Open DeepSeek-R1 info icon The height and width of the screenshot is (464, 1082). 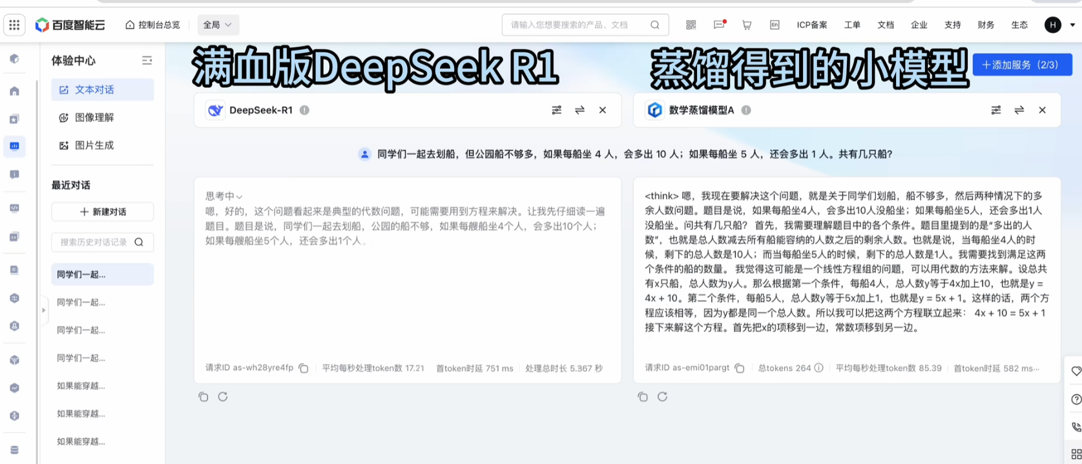tap(304, 110)
